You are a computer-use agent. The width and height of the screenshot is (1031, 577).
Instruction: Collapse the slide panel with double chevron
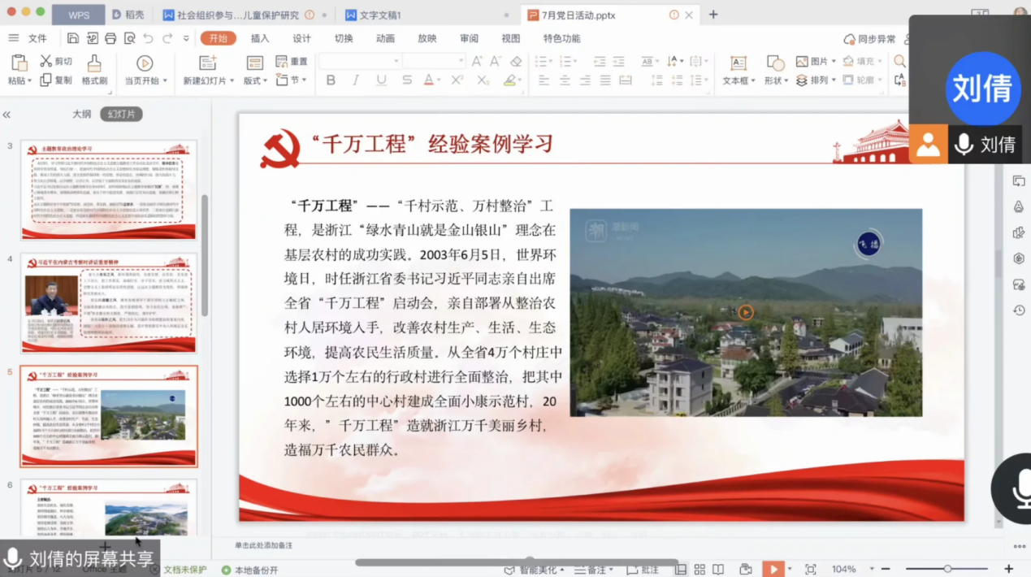[7, 115]
